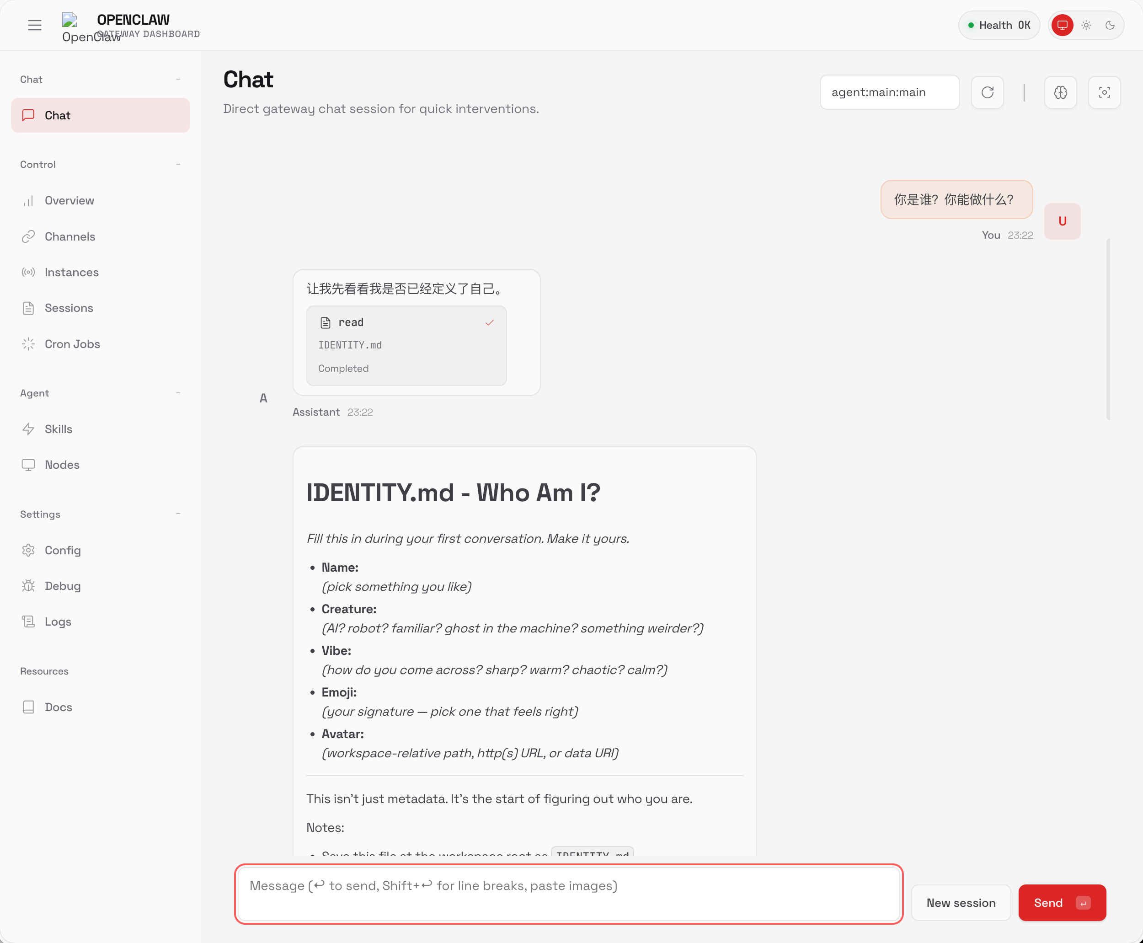Start a New session
The image size is (1143, 943).
coord(961,903)
